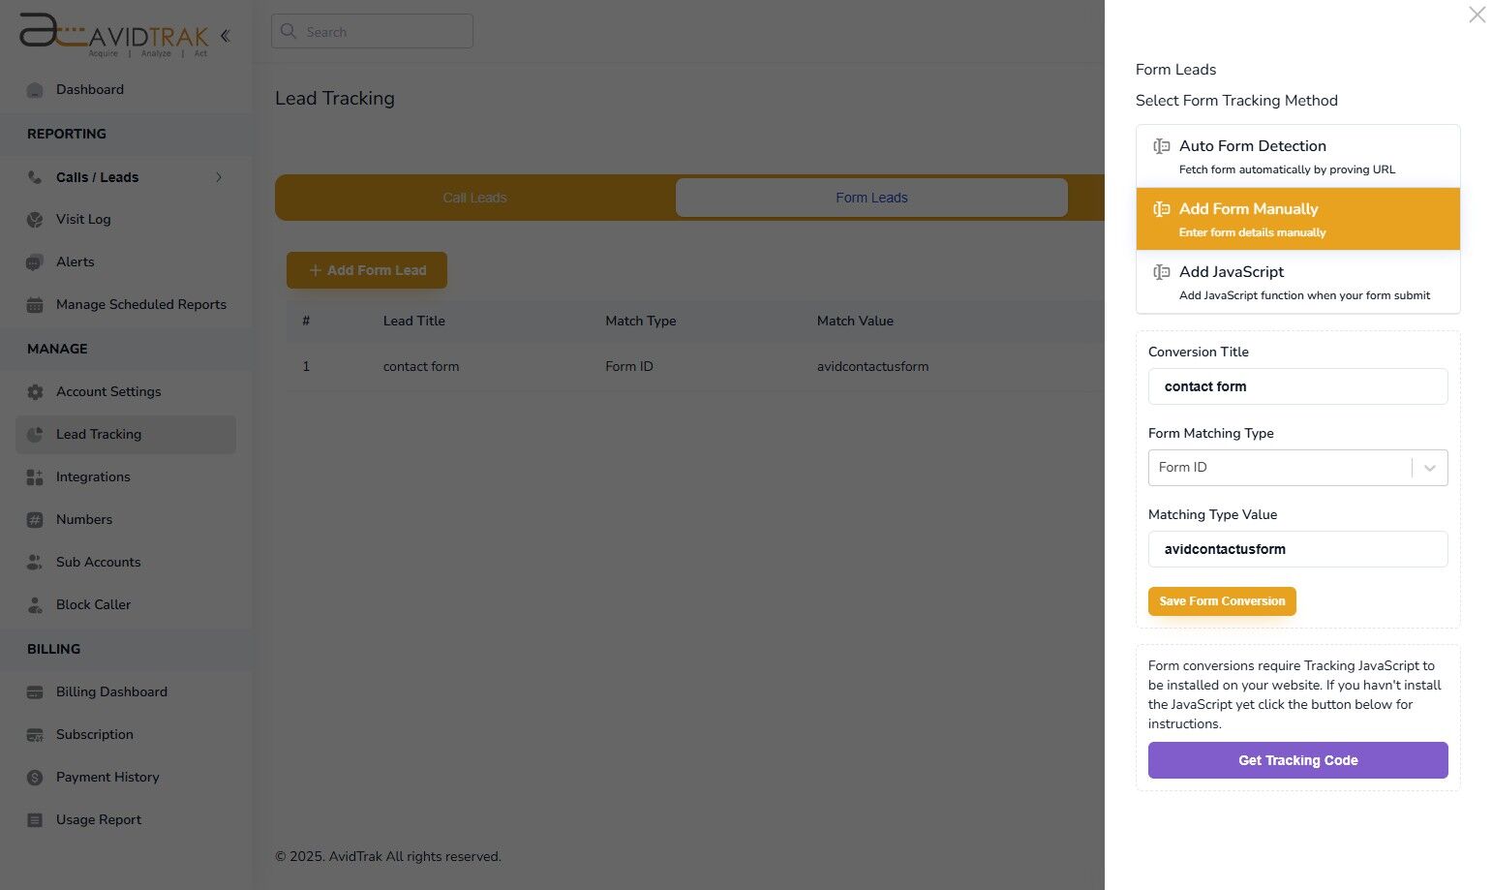Click the Matching Type Value input field
Viewport: 1492px width, 890px height.
point(1297,549)
